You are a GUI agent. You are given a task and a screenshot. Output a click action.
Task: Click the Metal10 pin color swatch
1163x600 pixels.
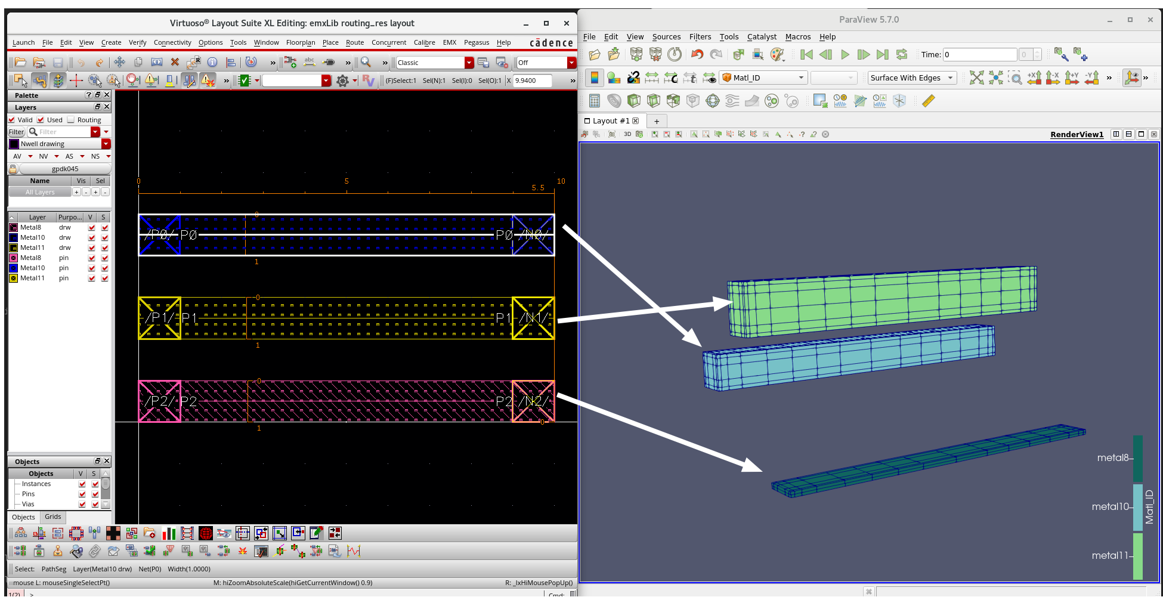pos(14,268)
